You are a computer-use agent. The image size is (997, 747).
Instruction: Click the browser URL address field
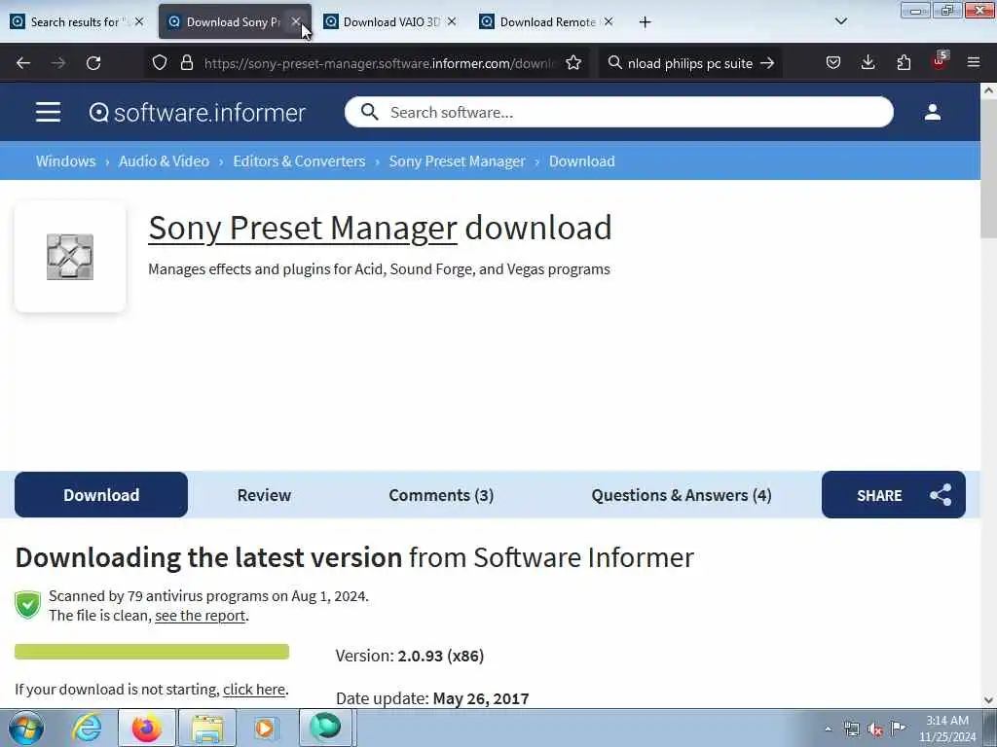[380, 63]
